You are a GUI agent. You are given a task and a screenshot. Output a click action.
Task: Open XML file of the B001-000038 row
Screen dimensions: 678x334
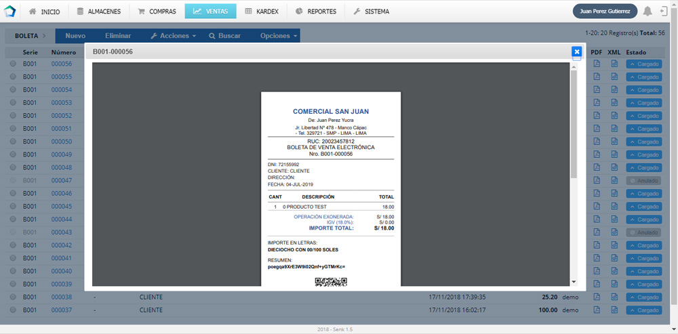point(614,297)
